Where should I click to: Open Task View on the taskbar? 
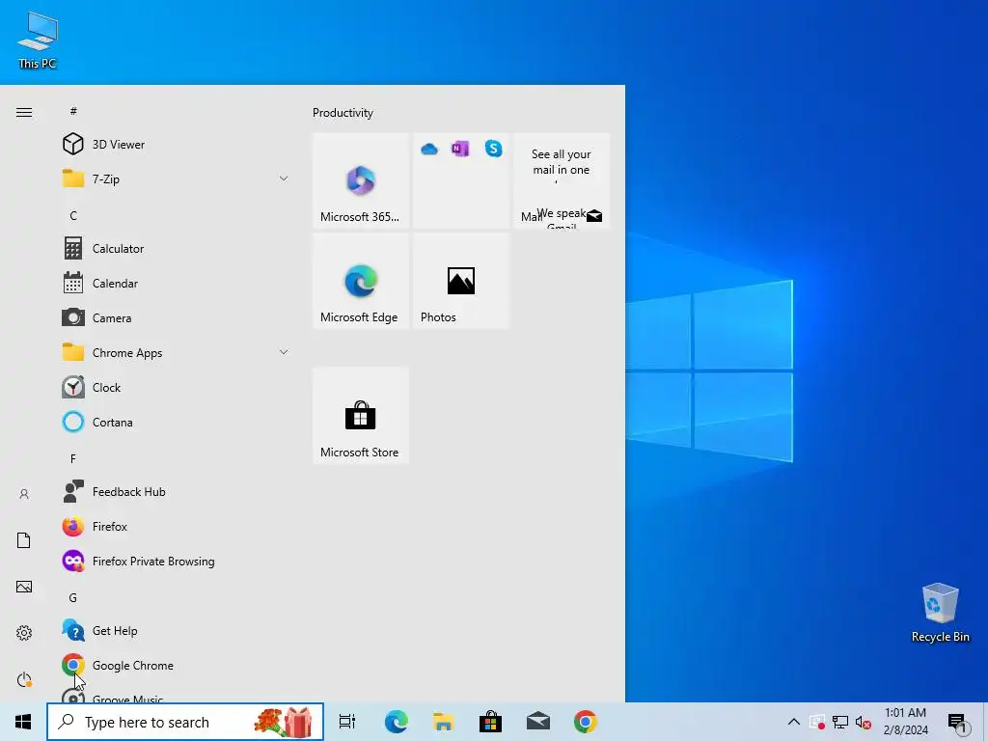pyautogui.click(x=347, y=722)
